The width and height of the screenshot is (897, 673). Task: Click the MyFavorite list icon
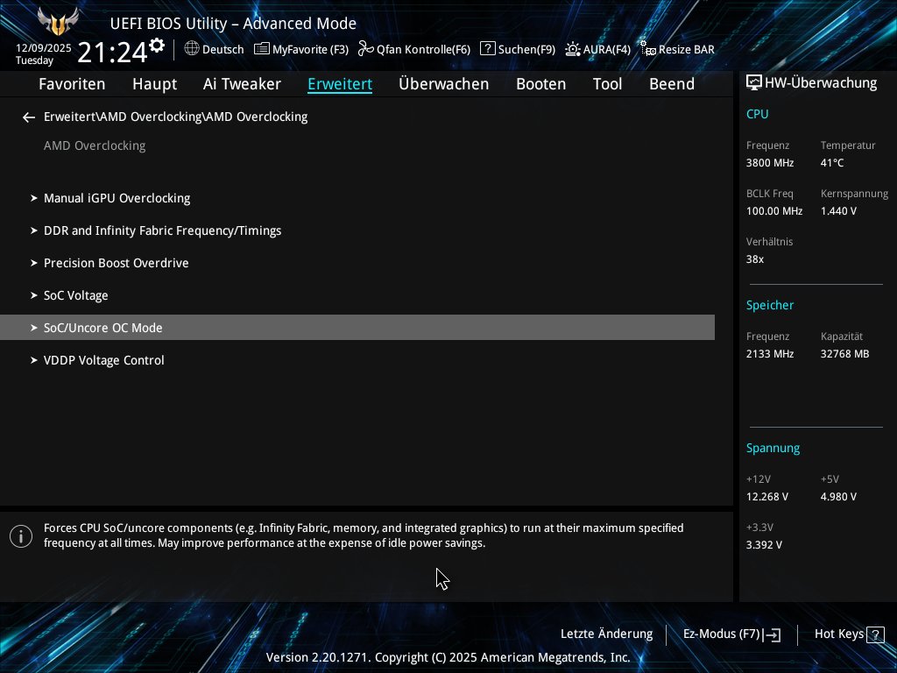[x=261, y=49]
